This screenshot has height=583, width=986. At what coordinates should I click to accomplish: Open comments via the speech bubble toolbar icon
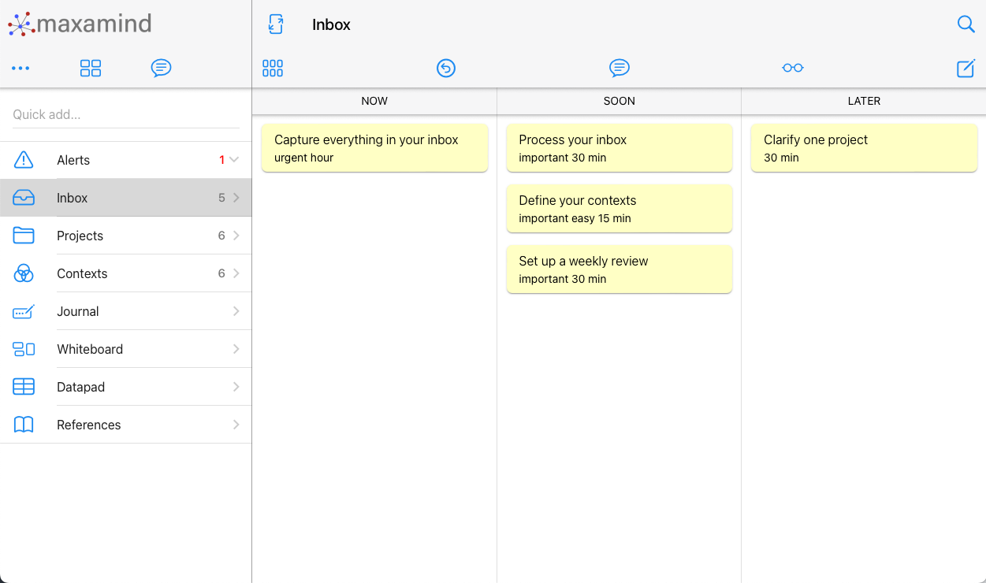[x=620, y=69]
